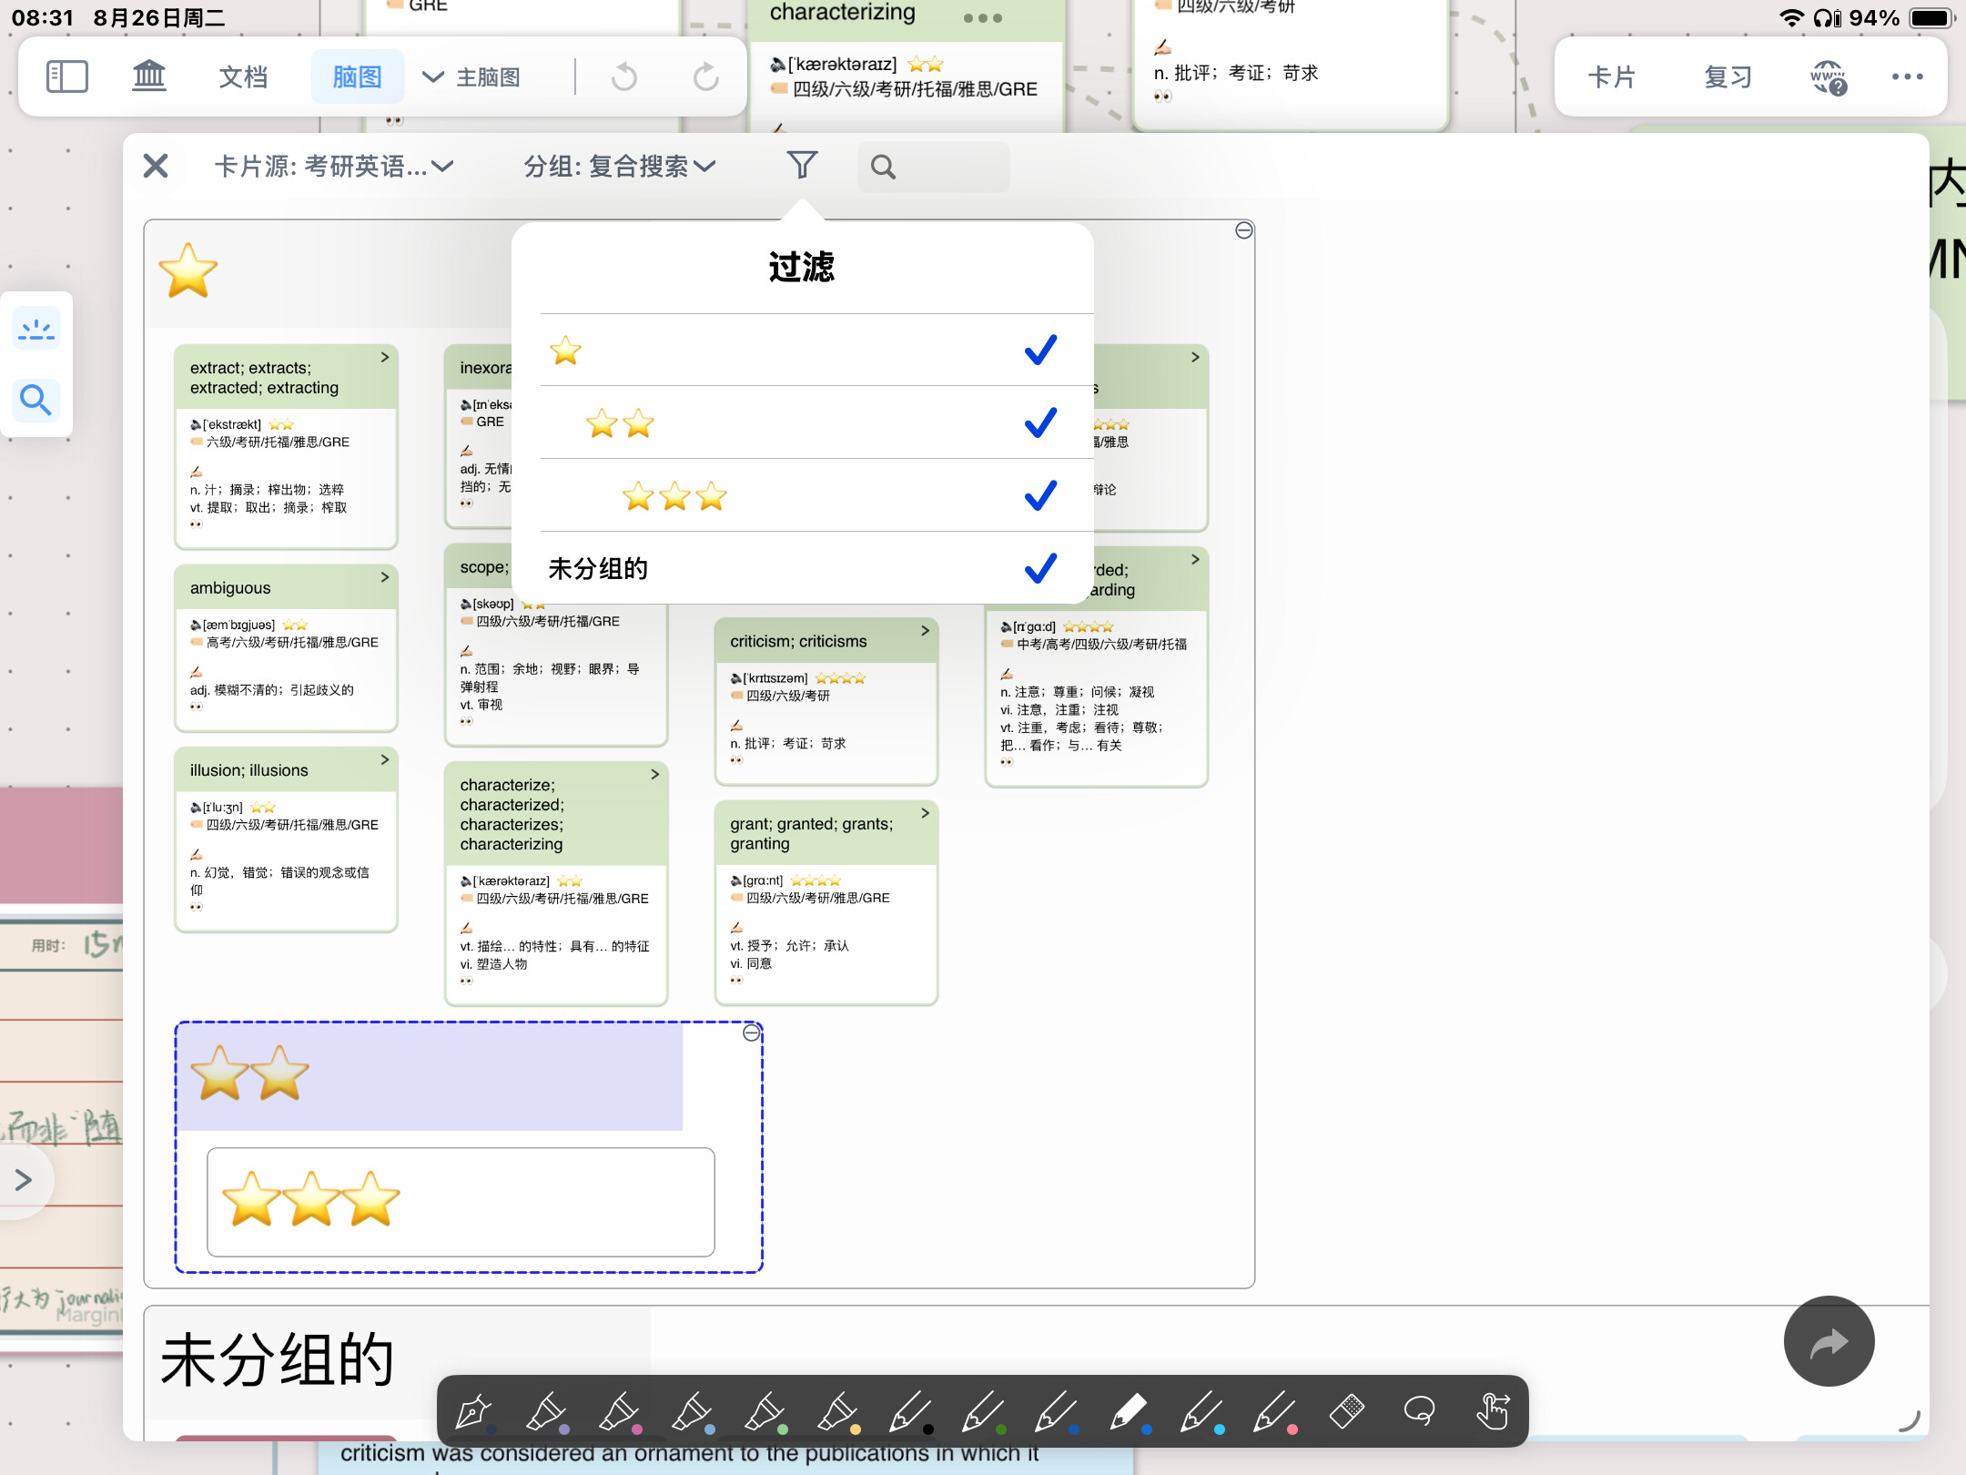
Task: Click the undo arrow icon
Action: (x=624, y=76)
